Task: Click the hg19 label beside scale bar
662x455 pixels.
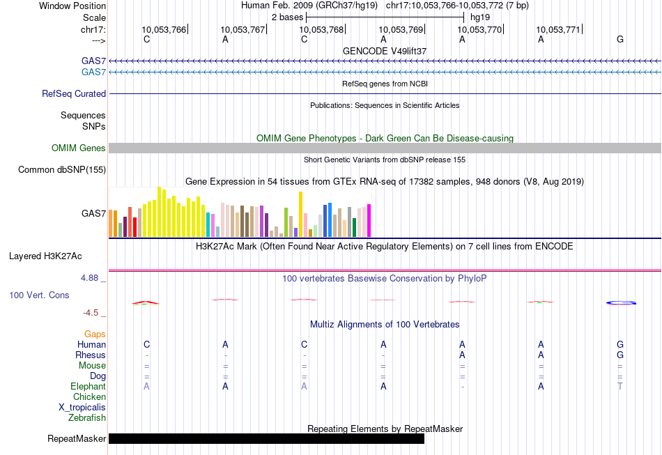Action: point(480,17)
